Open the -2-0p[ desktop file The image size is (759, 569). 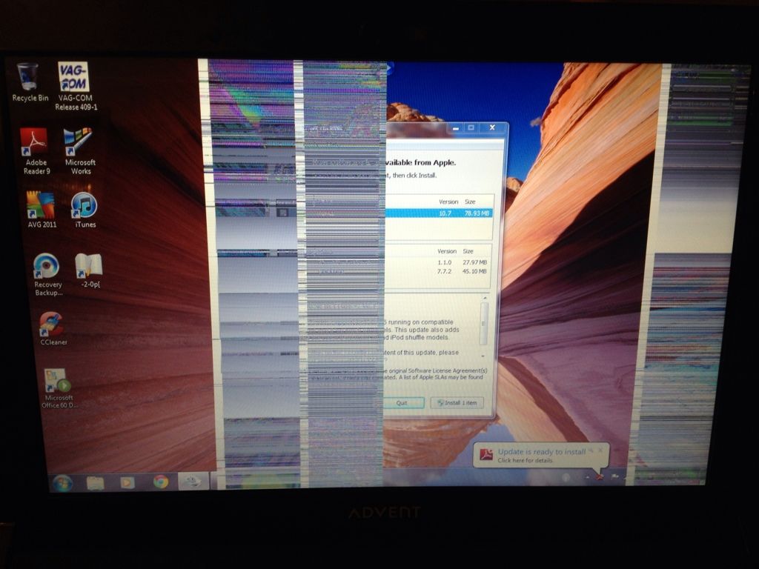[x=89, y=270]
